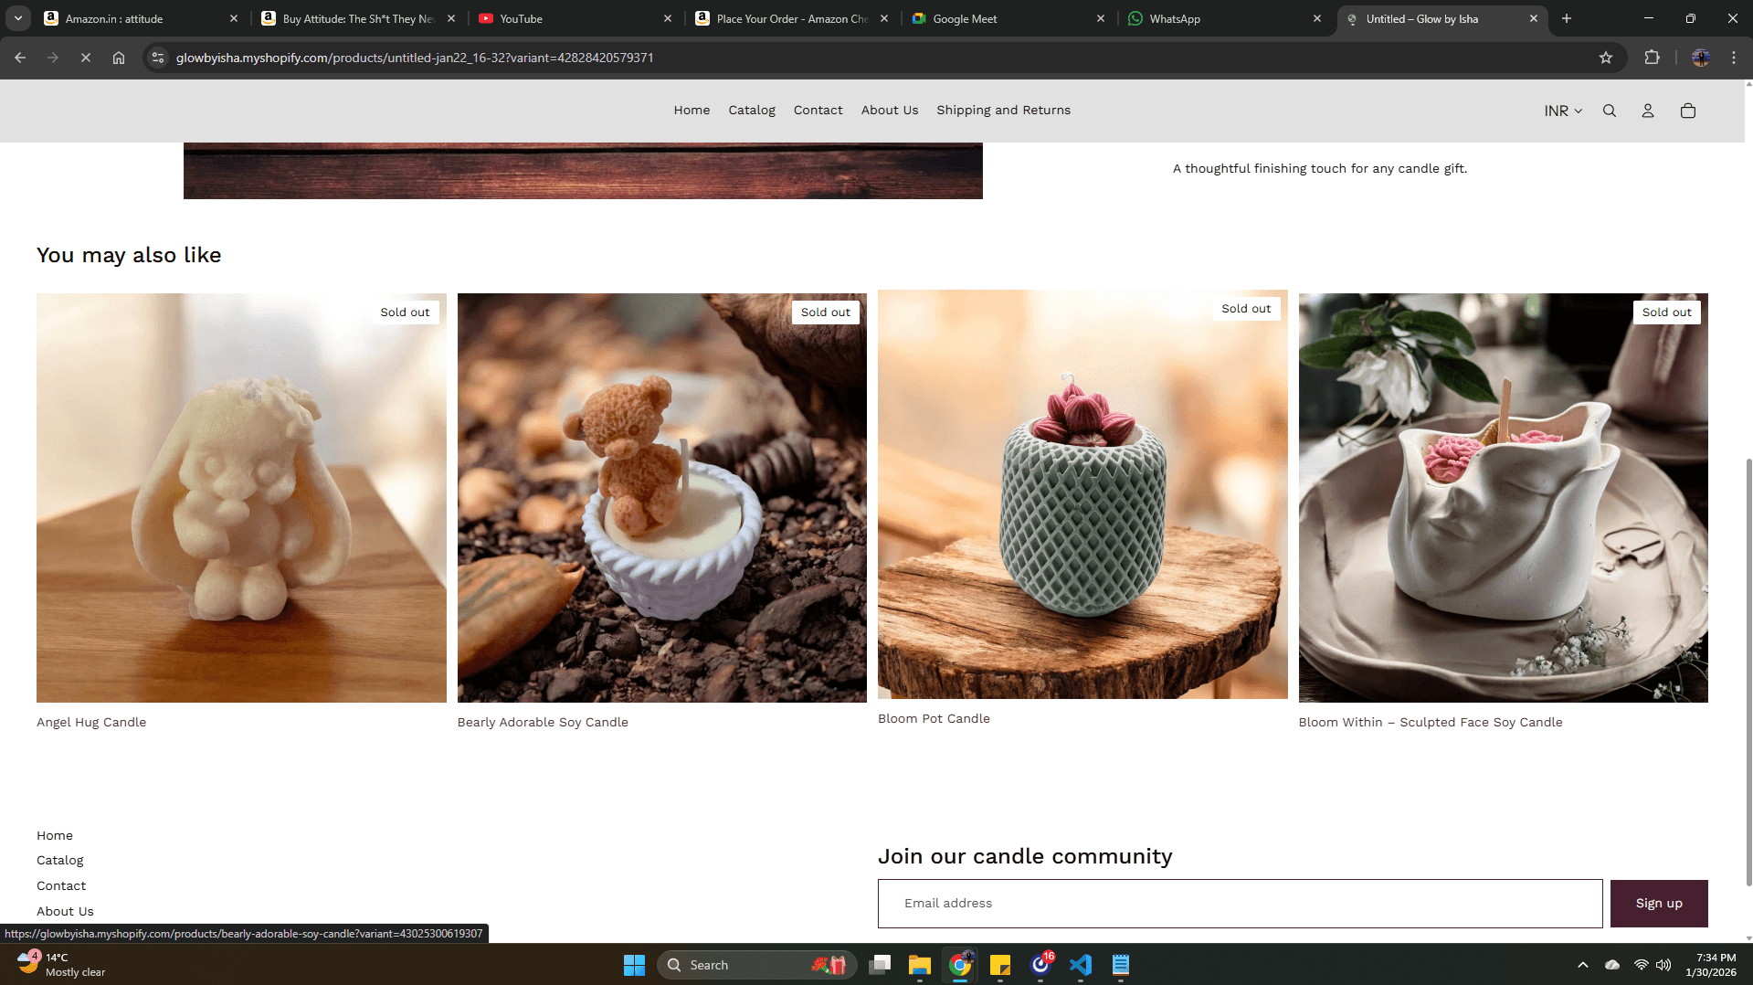View site information icon in address bar
1753x985 pixels.
pos(158,58)
